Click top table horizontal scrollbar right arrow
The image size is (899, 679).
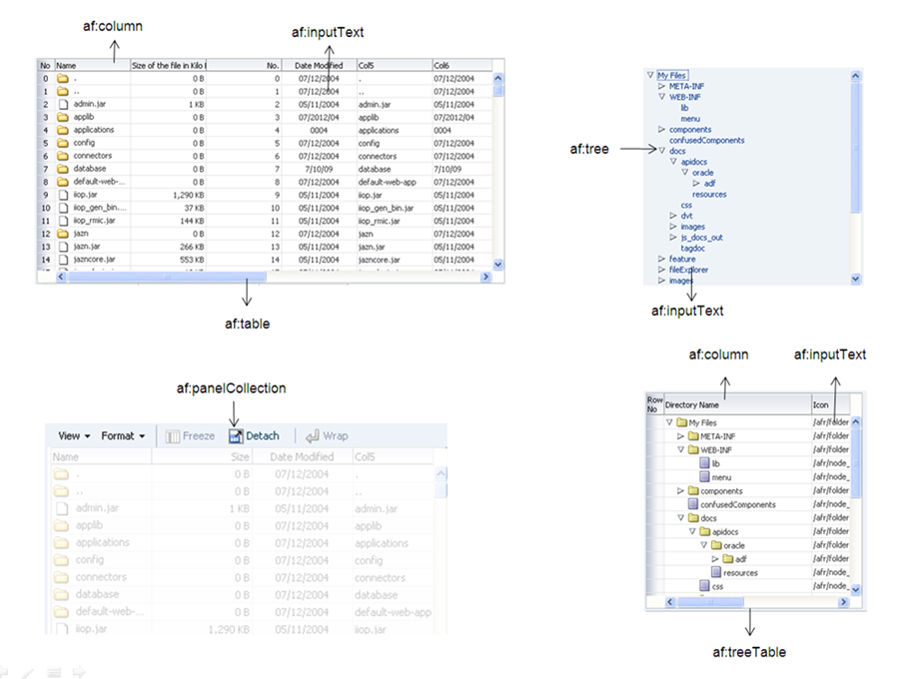tap(486, 277)
